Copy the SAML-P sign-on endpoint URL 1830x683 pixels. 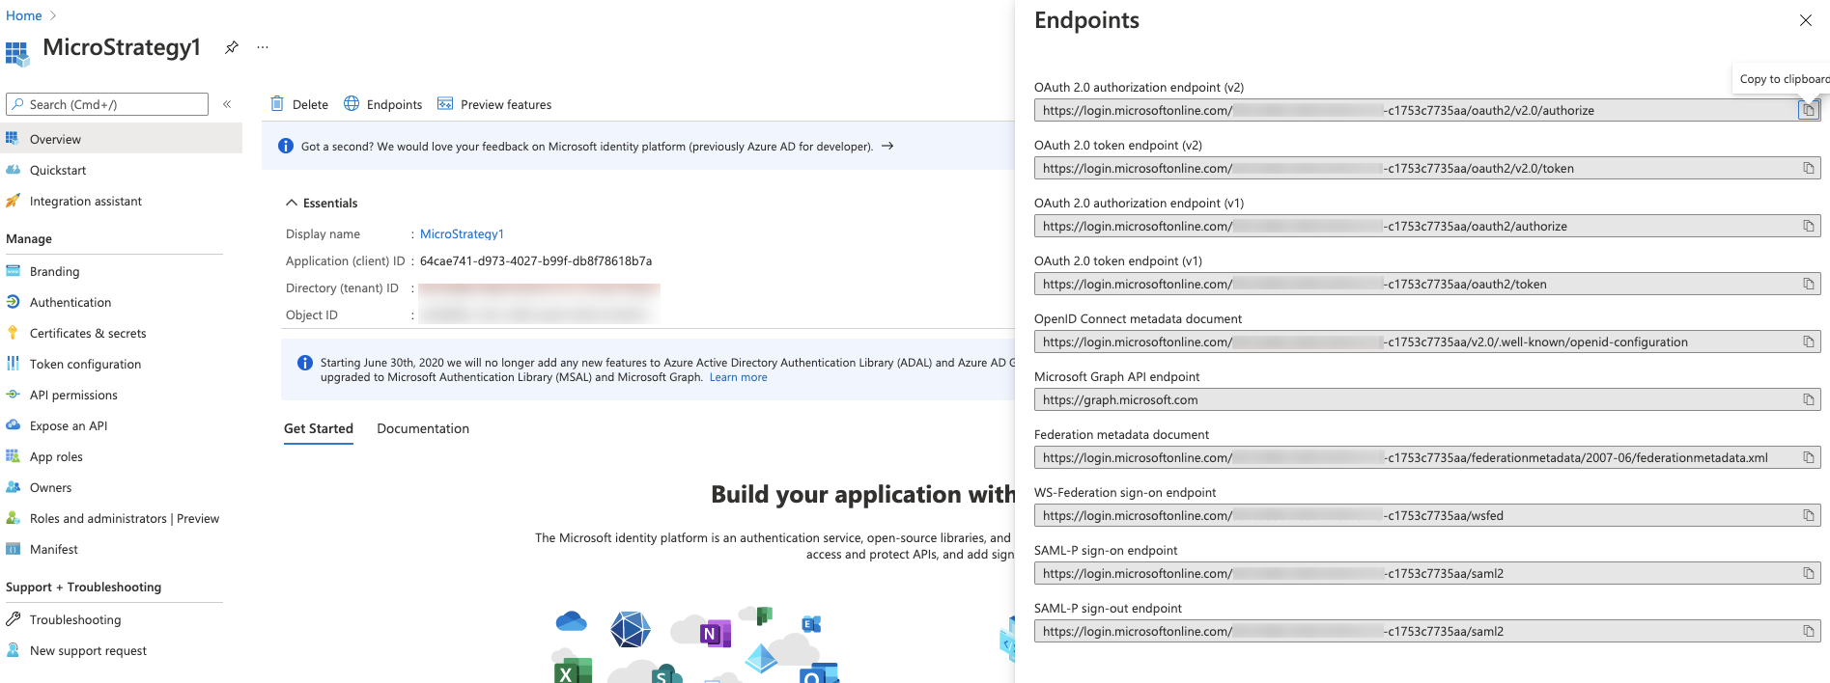(x=1808, y=574)
